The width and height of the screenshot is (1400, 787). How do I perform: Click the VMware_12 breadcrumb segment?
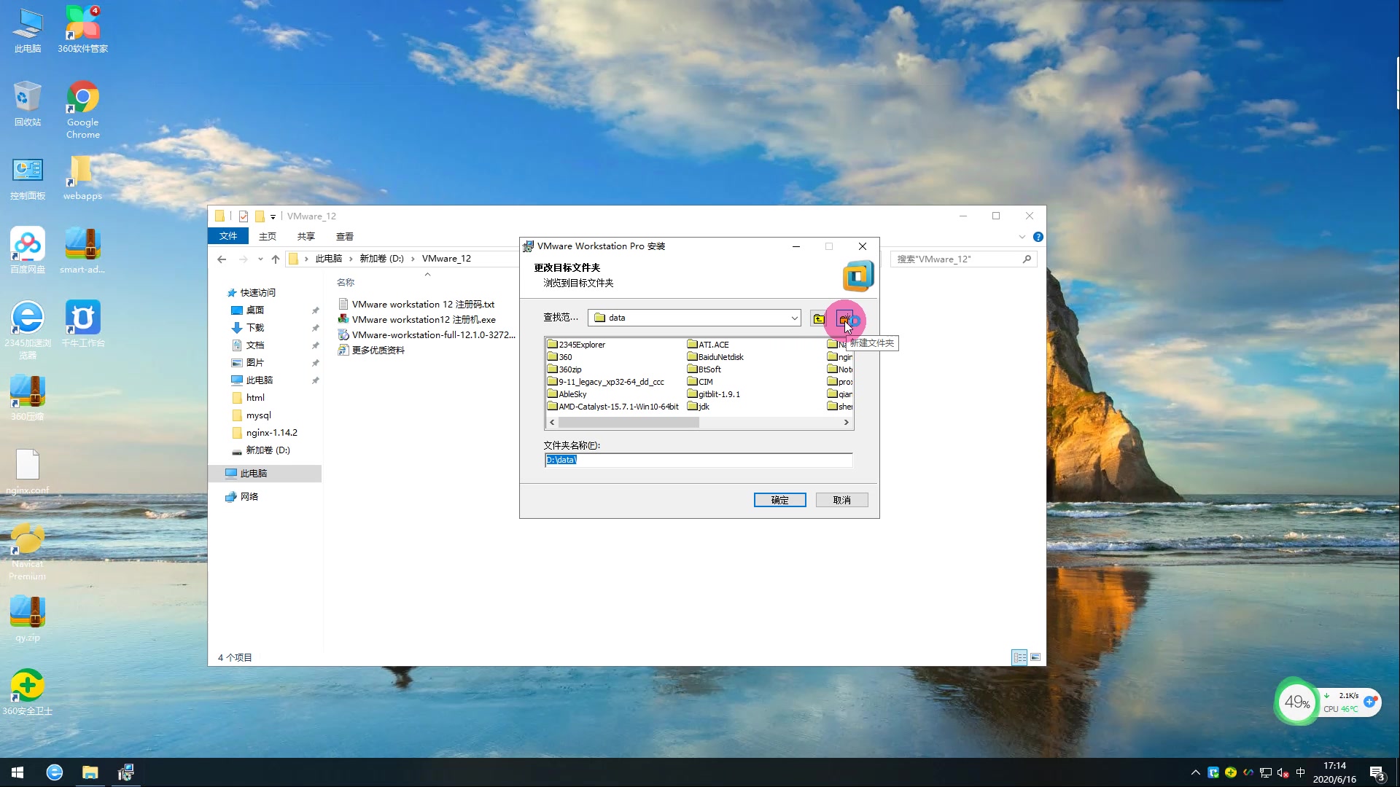click(446, 259)
